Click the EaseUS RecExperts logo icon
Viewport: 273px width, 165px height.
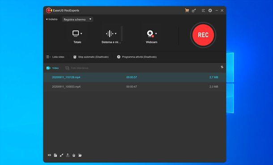[49, 10]
